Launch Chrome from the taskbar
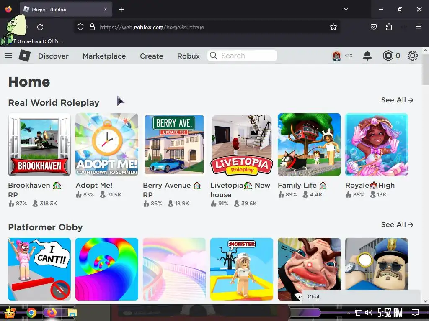 (x=31, y=313)
